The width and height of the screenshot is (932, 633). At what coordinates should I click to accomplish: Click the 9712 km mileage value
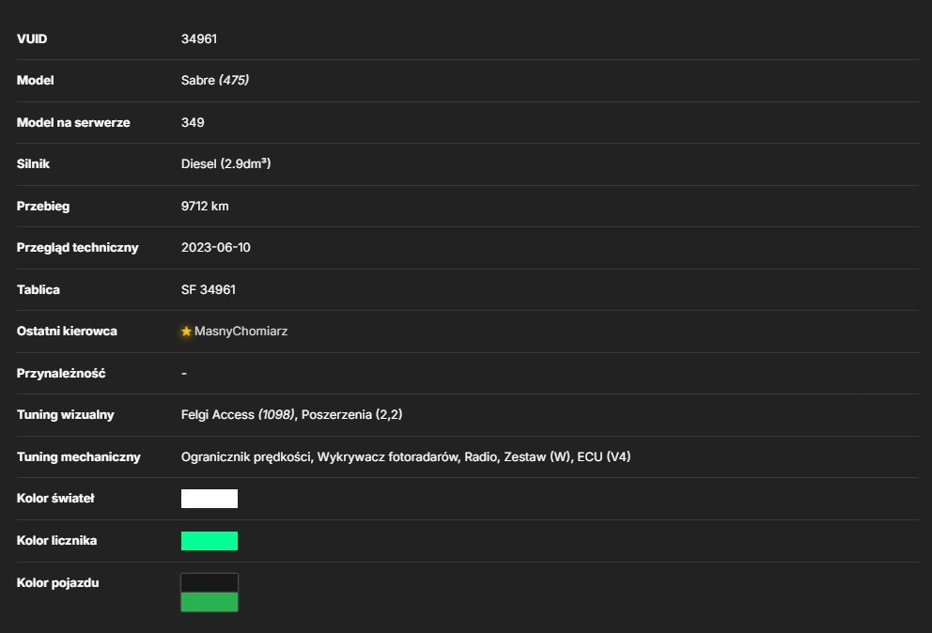tap(205, 207)
